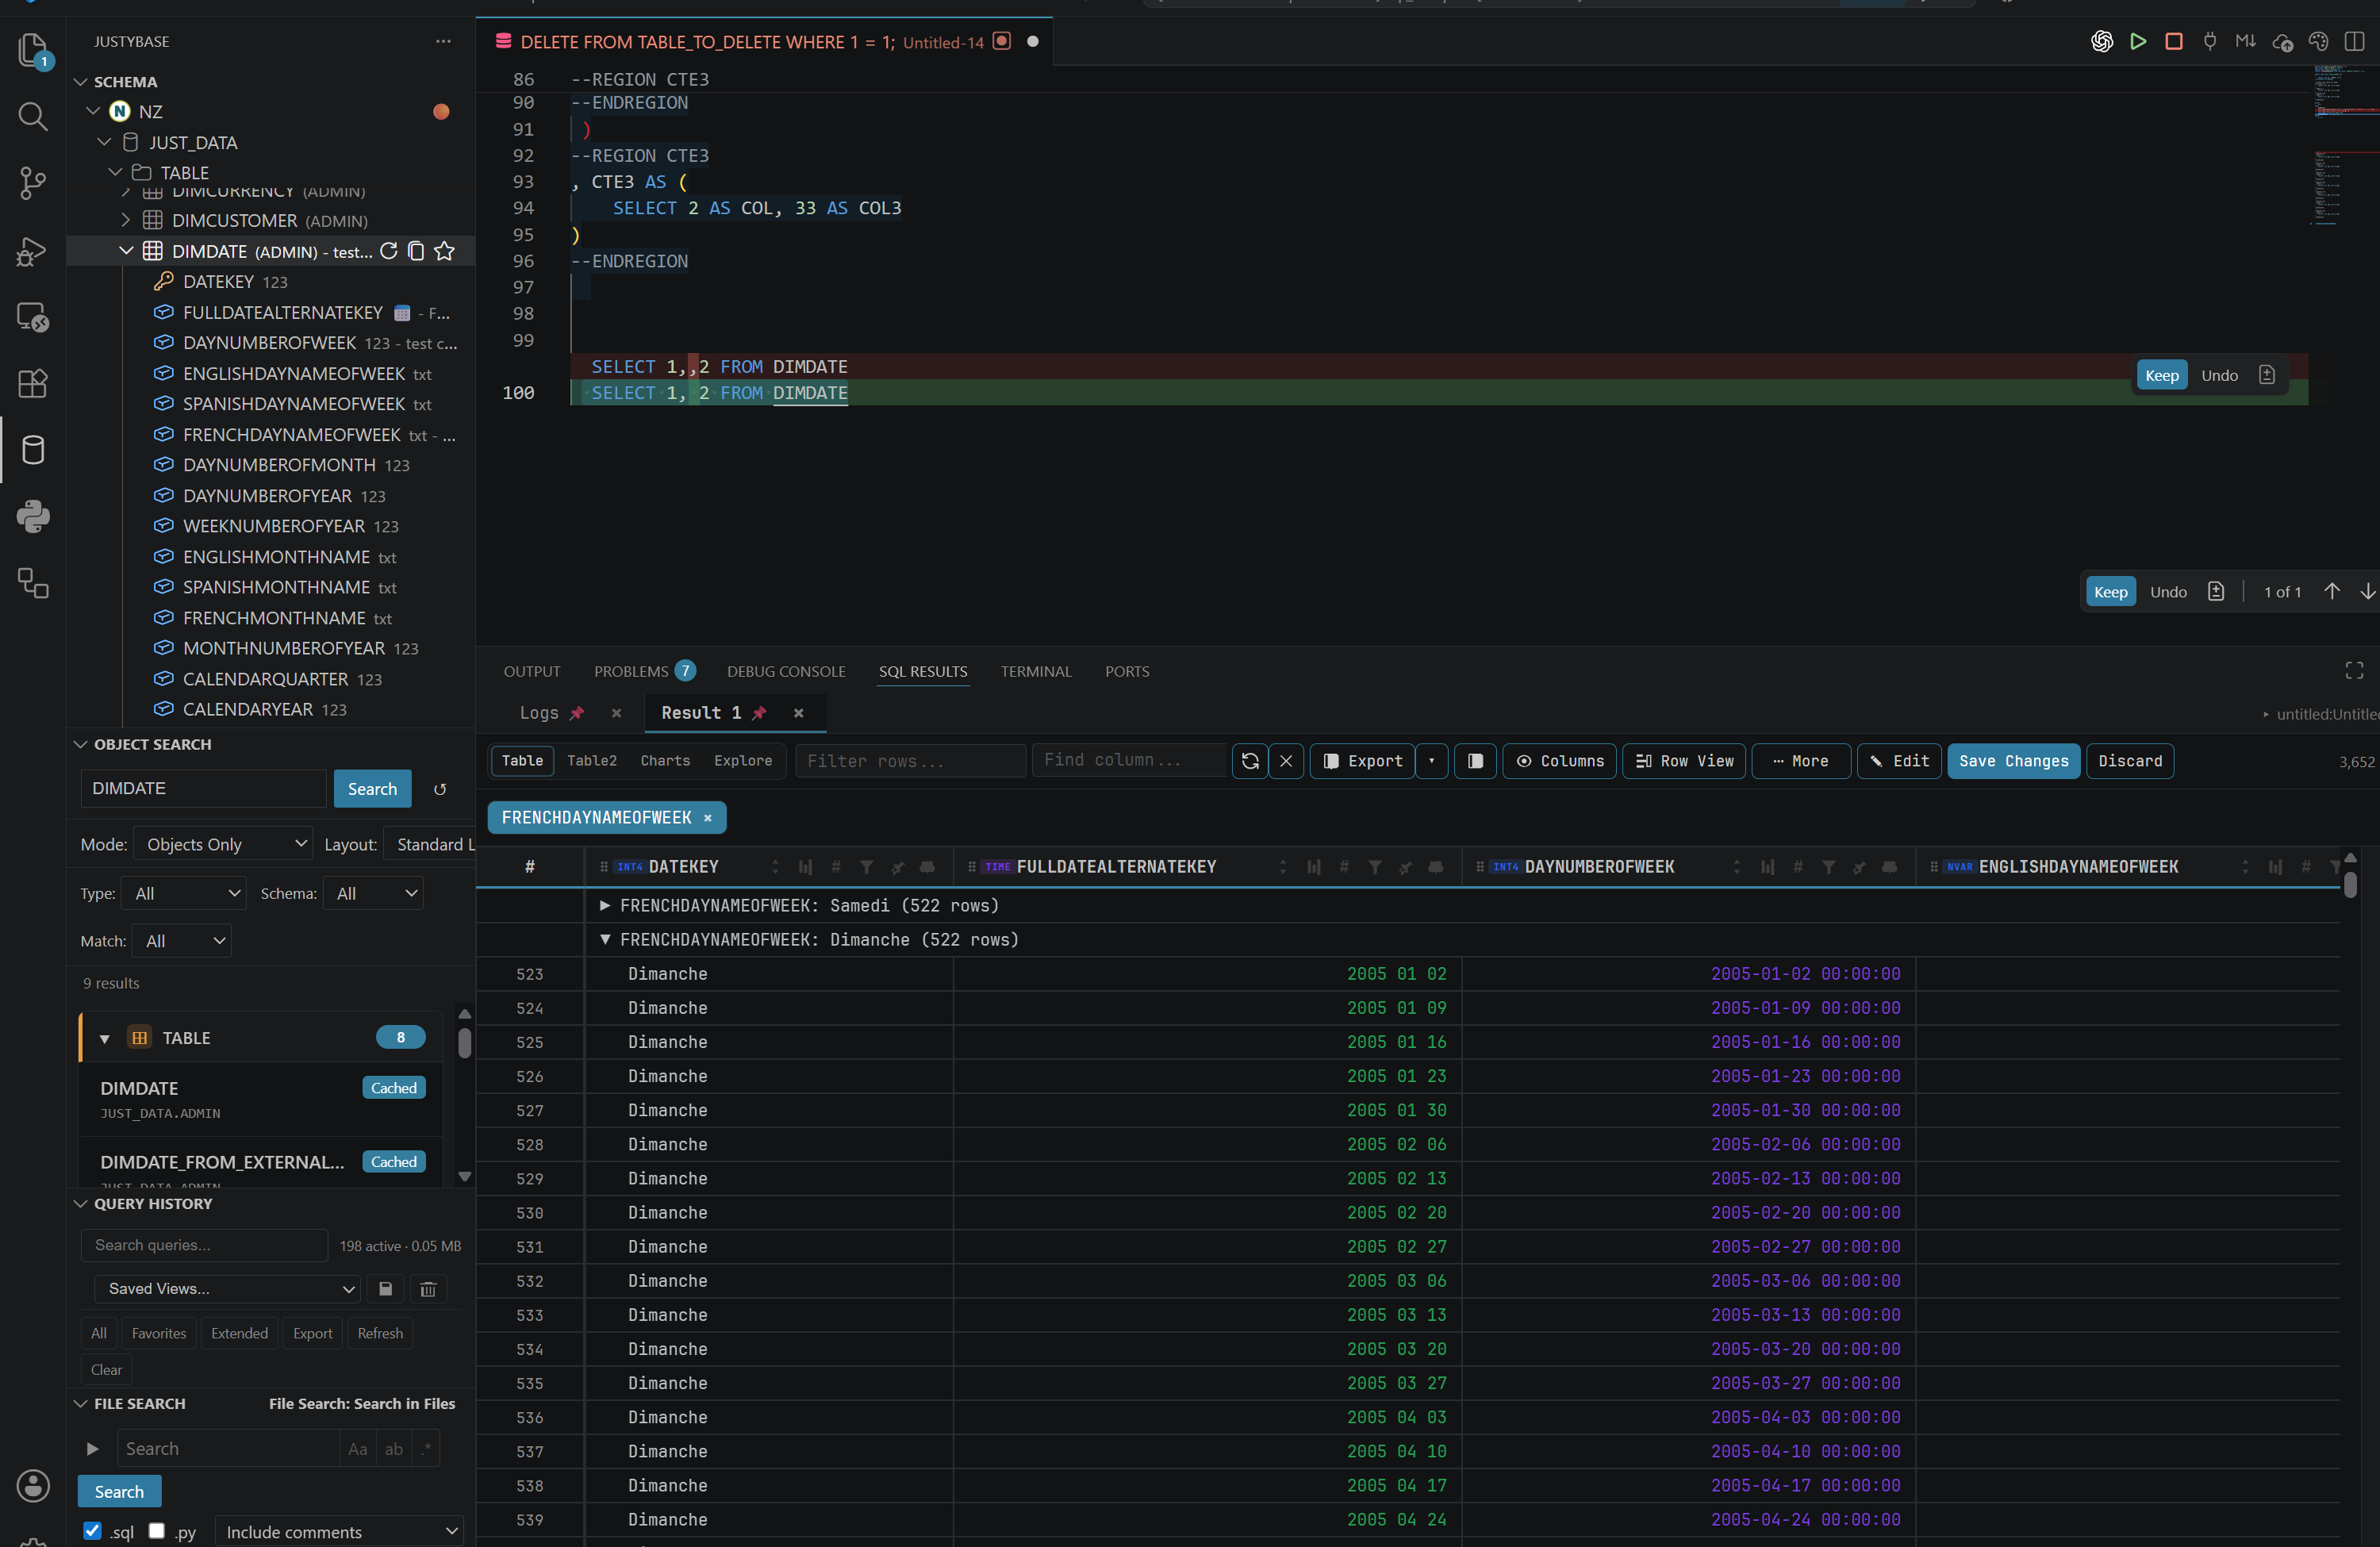Image resolution: width=2380 pixels, height=1547 pixels.
Task: Reset the object search
Action: [440, 789]
